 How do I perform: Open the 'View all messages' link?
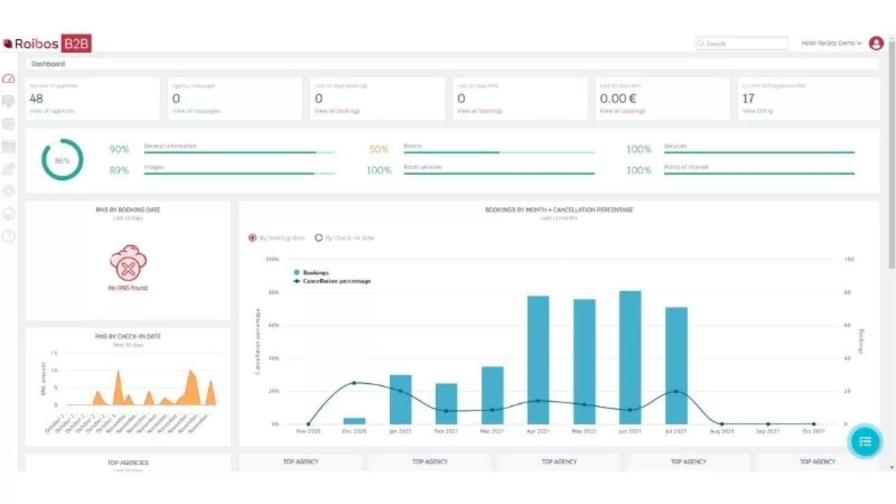196,111
